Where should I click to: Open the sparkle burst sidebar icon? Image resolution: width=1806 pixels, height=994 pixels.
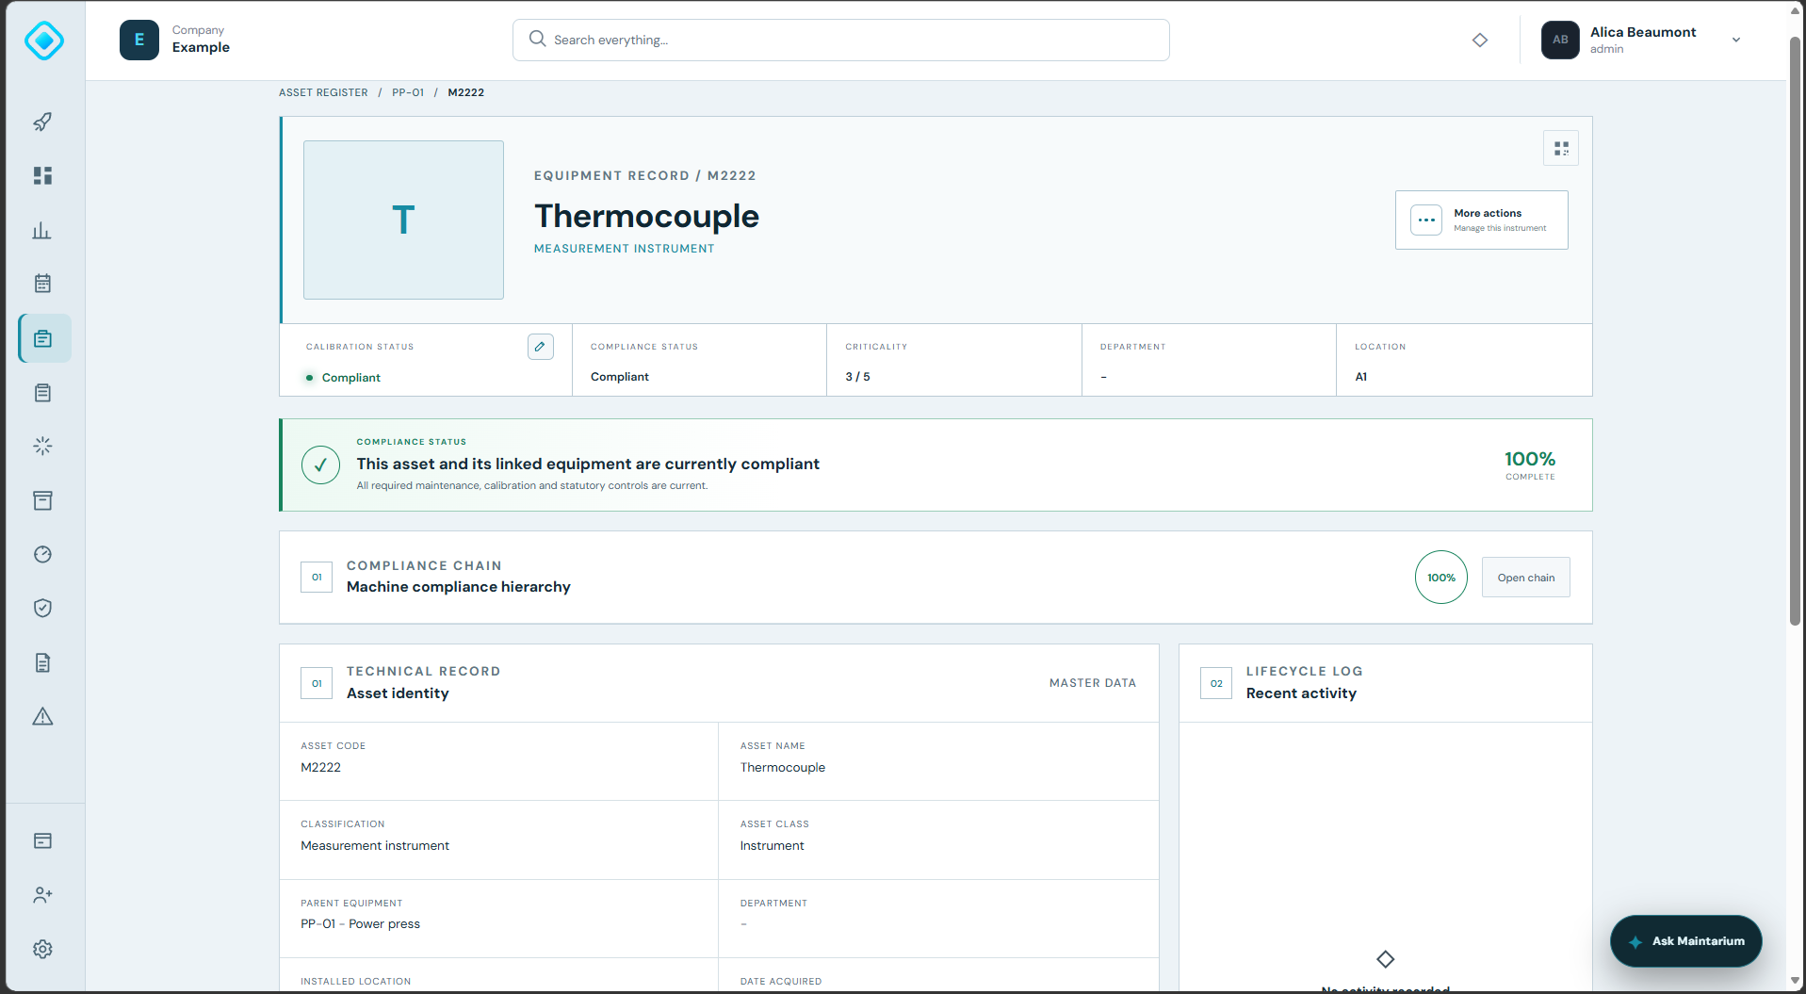coord(42,446)
